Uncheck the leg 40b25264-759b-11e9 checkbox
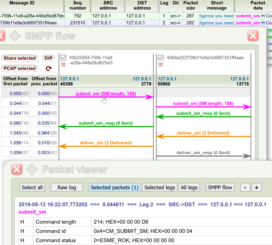 63,57
